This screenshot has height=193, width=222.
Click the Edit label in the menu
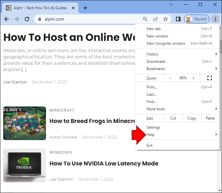(x=150, y=119)
